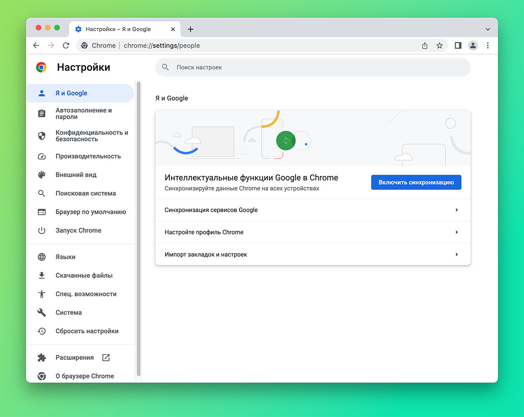Open Поисковая система section
Screen dimensions: 524x417
(x=80, y=193)
